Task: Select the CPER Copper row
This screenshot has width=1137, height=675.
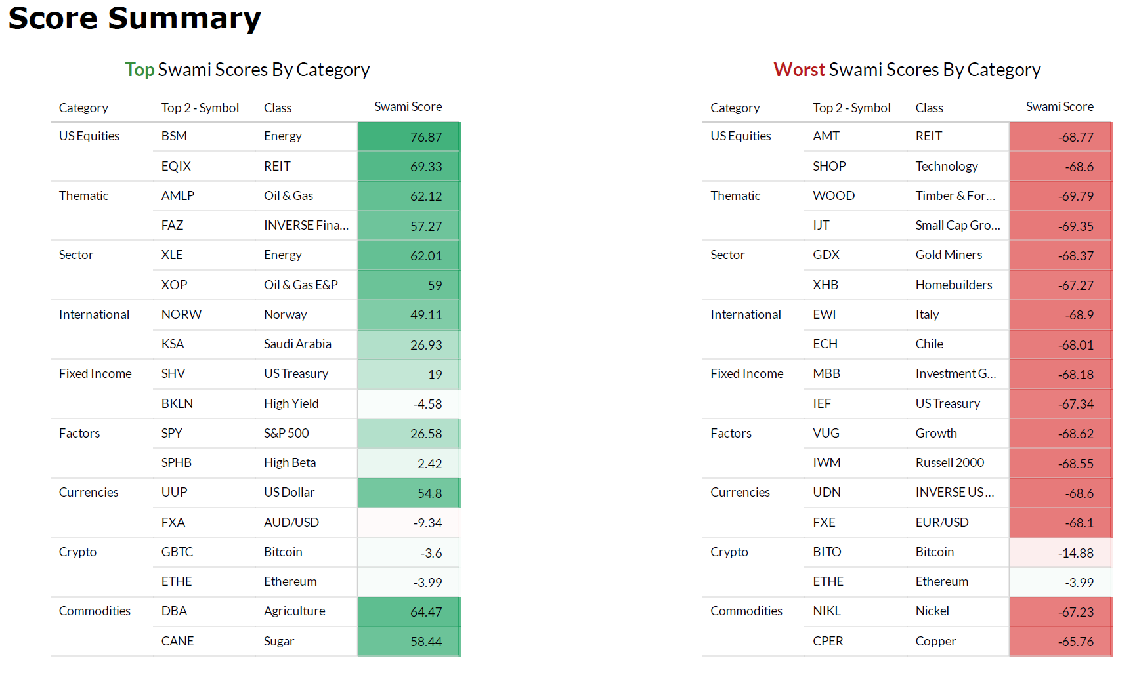Action: click(958, 641)
